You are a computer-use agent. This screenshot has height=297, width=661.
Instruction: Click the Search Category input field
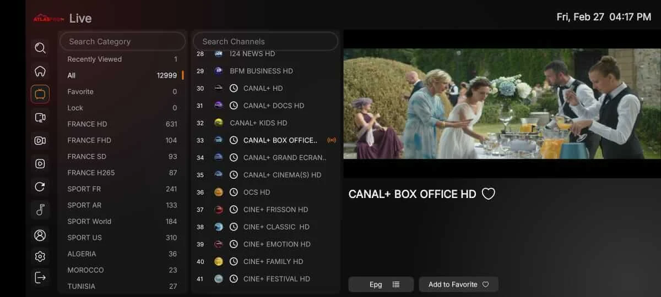tap(122, 42)
